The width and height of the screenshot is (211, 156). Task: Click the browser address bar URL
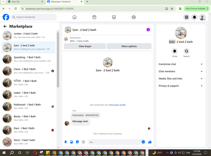pos(49,9)
